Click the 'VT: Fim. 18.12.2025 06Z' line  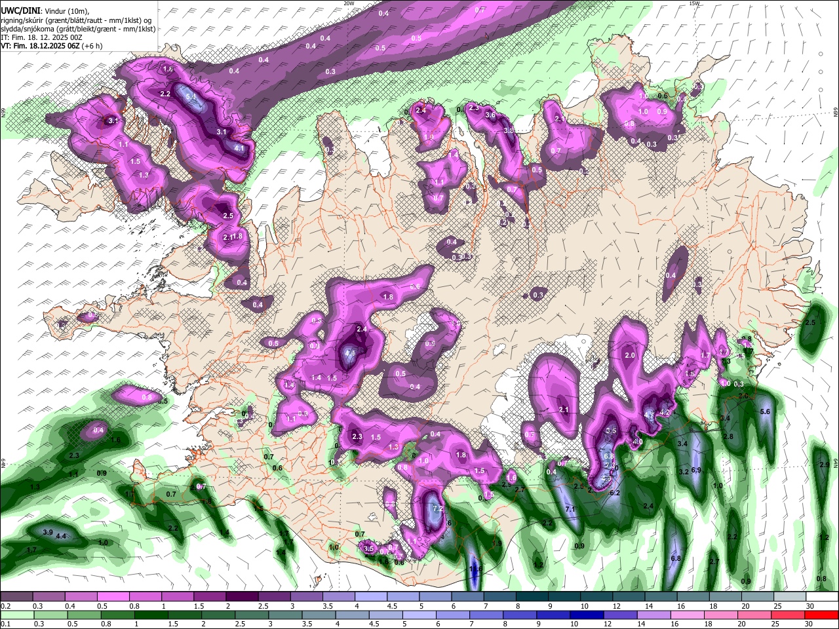[40, 47]
